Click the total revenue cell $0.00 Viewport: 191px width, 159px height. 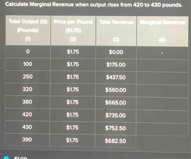coord(116,52)
